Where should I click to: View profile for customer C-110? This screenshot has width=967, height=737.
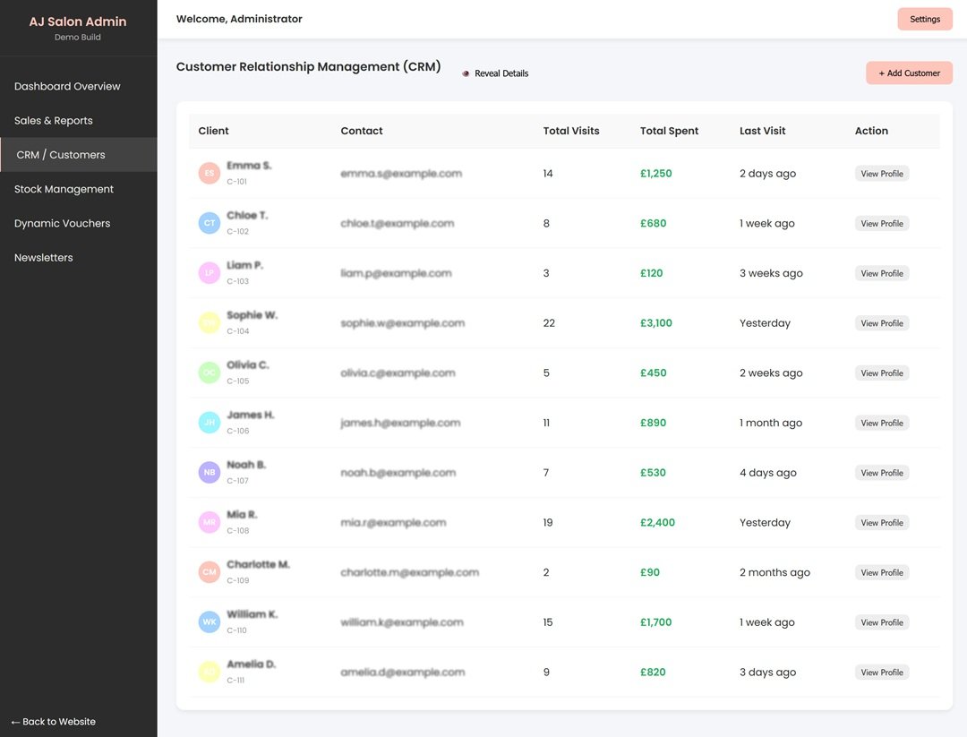pos(882,623)
